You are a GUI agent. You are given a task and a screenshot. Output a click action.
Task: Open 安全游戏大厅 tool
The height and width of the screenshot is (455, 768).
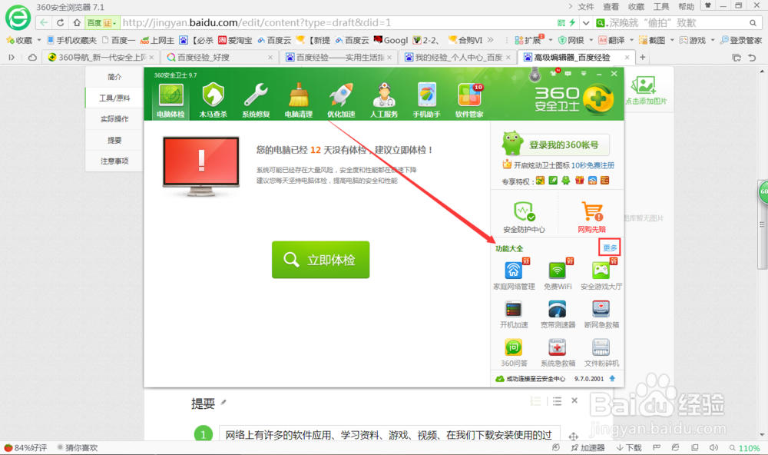[601, 276]
